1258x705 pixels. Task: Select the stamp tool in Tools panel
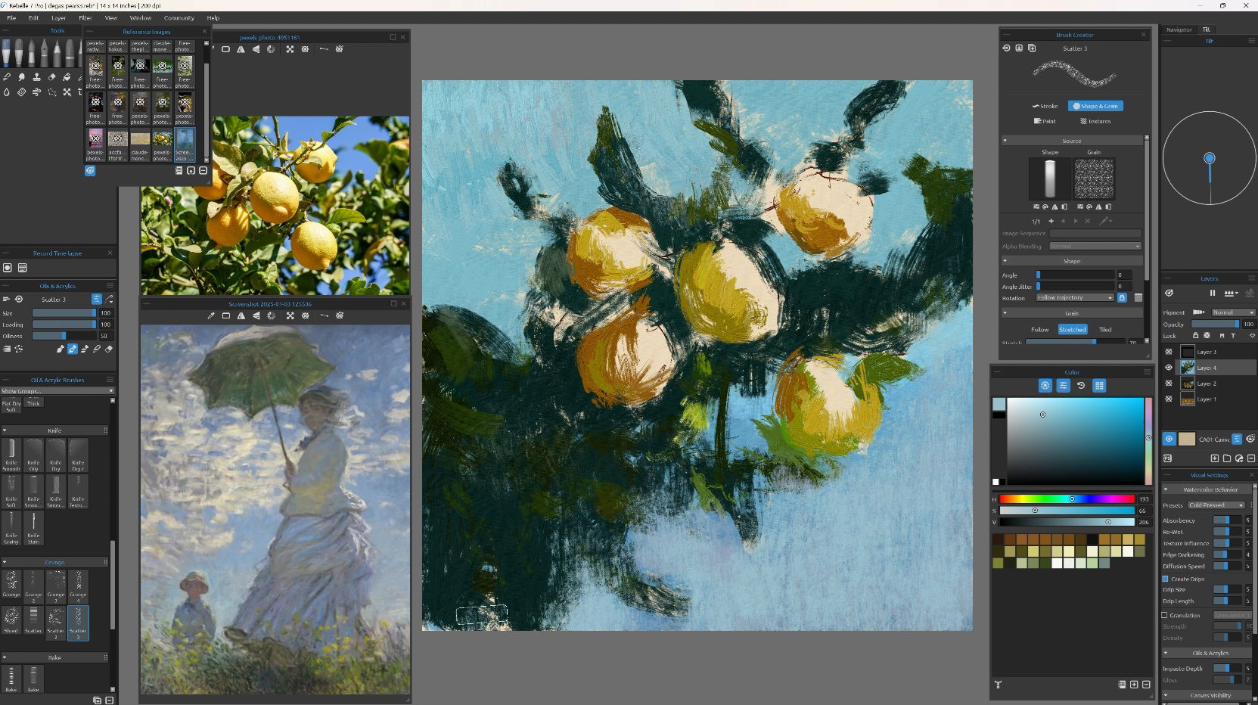pyautogui.click(x=36, y=76)
